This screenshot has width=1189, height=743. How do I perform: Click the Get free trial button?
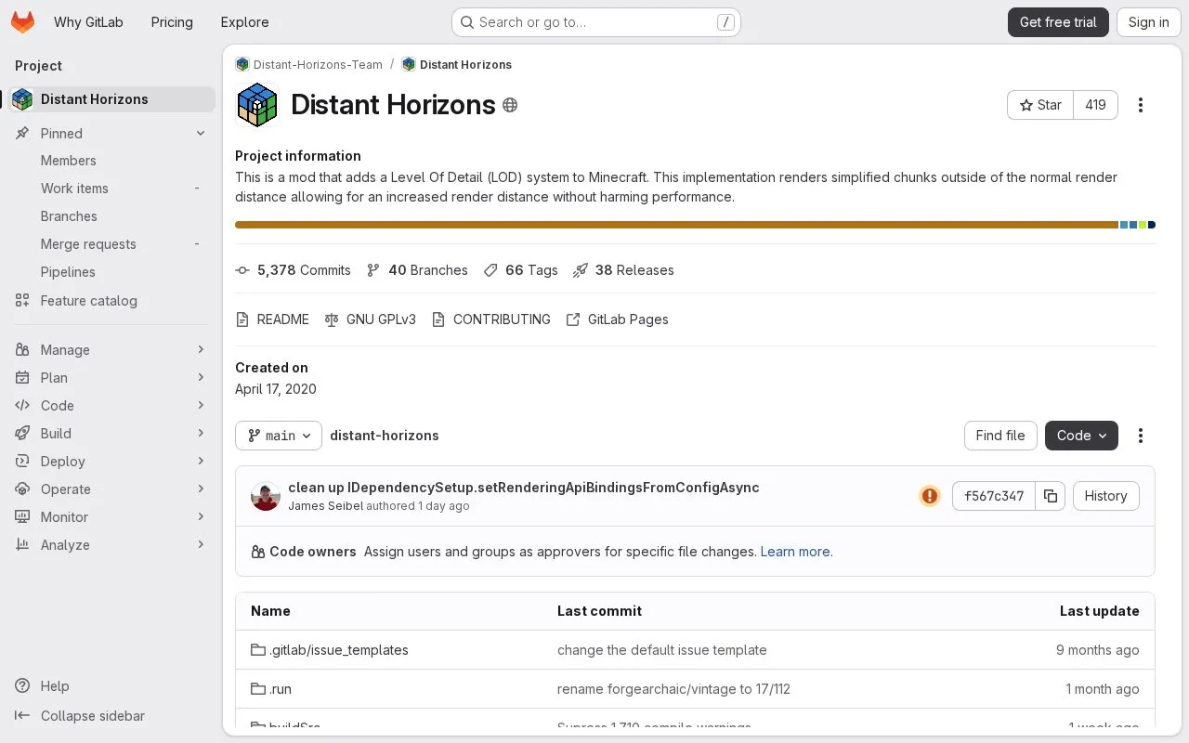(x=1058, y=22)
